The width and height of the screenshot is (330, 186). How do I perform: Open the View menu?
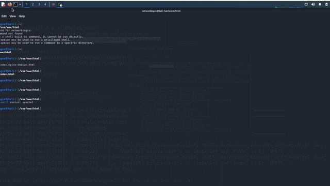12,16
